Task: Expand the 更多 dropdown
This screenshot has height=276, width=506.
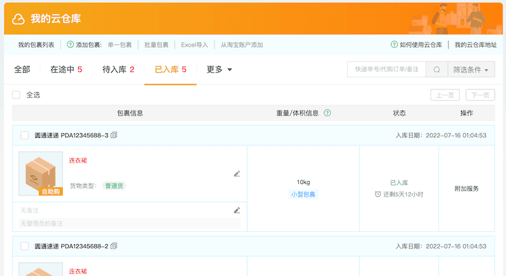Action: pos(219,69)
